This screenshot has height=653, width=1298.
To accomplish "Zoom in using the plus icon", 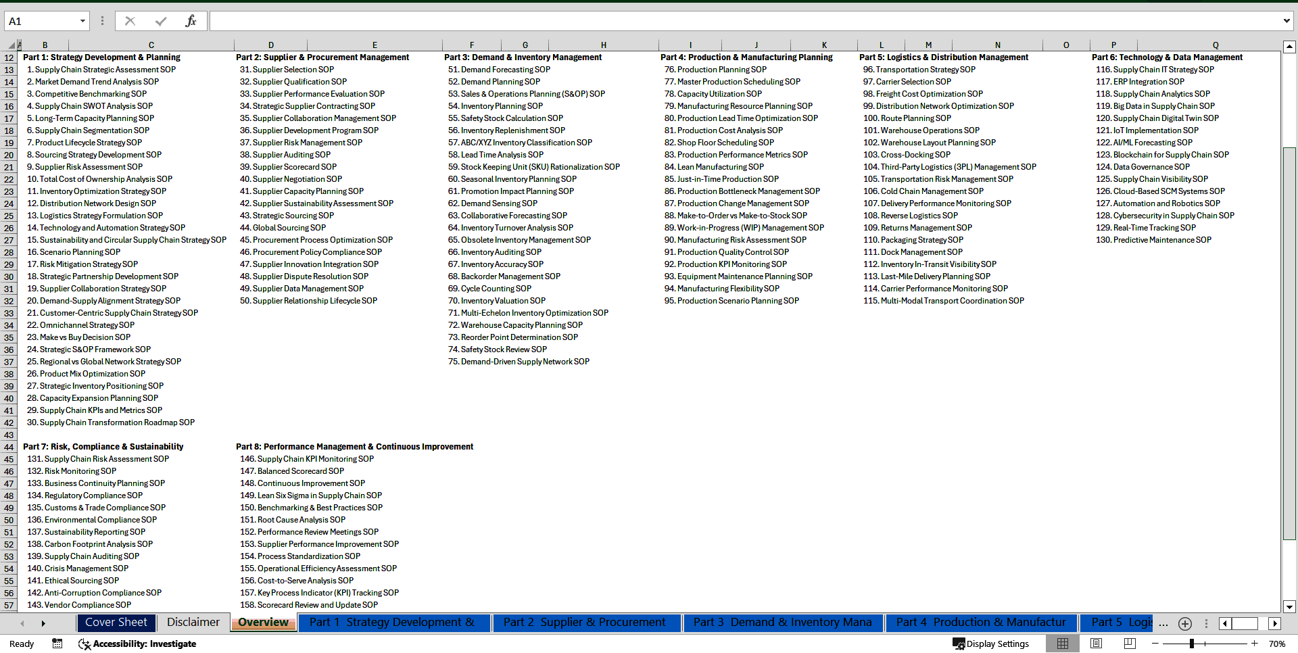I will coord(1254,644).
